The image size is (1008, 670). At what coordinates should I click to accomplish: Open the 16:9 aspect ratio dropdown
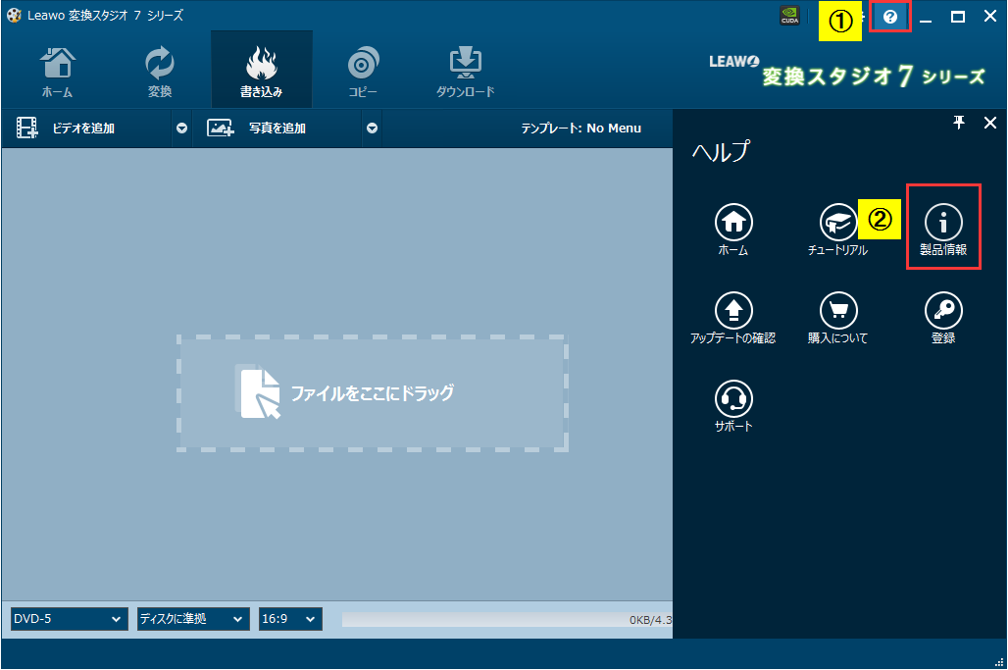click(x=290, y=619)
